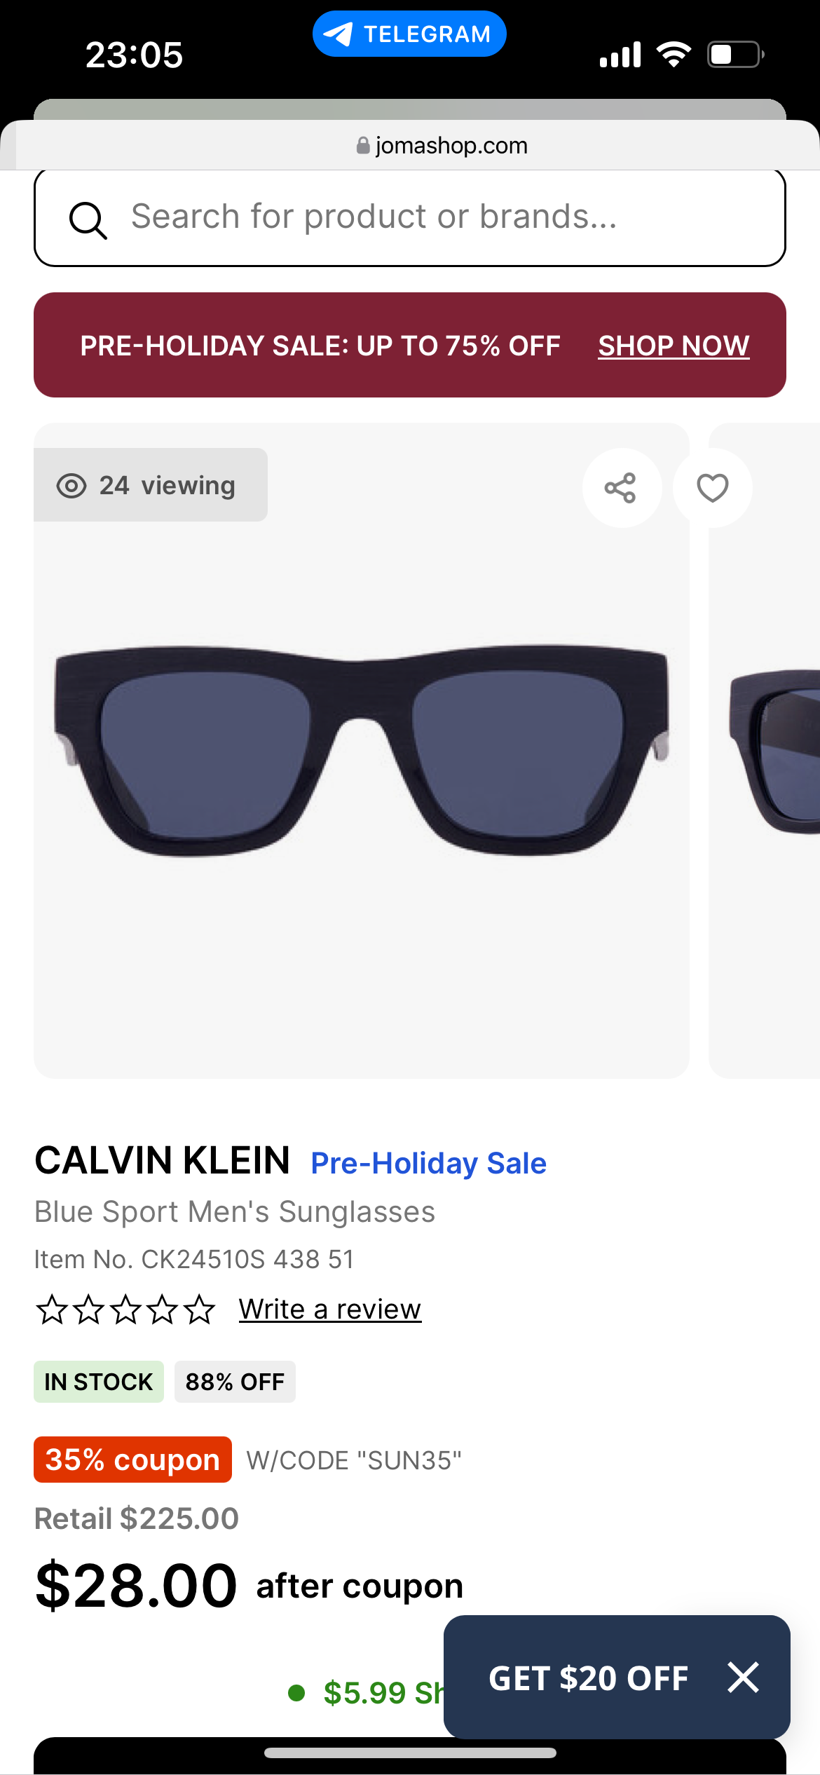Tap the 35% coupon badge
820x1775 pixels.
[132, 1460]
